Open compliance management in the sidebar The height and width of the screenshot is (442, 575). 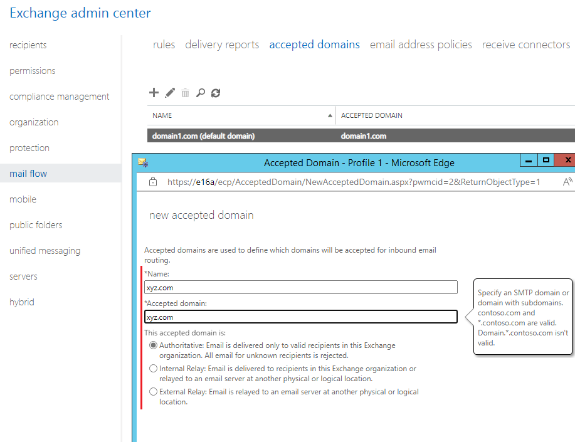pyautogui.click(x=59, y=97)
